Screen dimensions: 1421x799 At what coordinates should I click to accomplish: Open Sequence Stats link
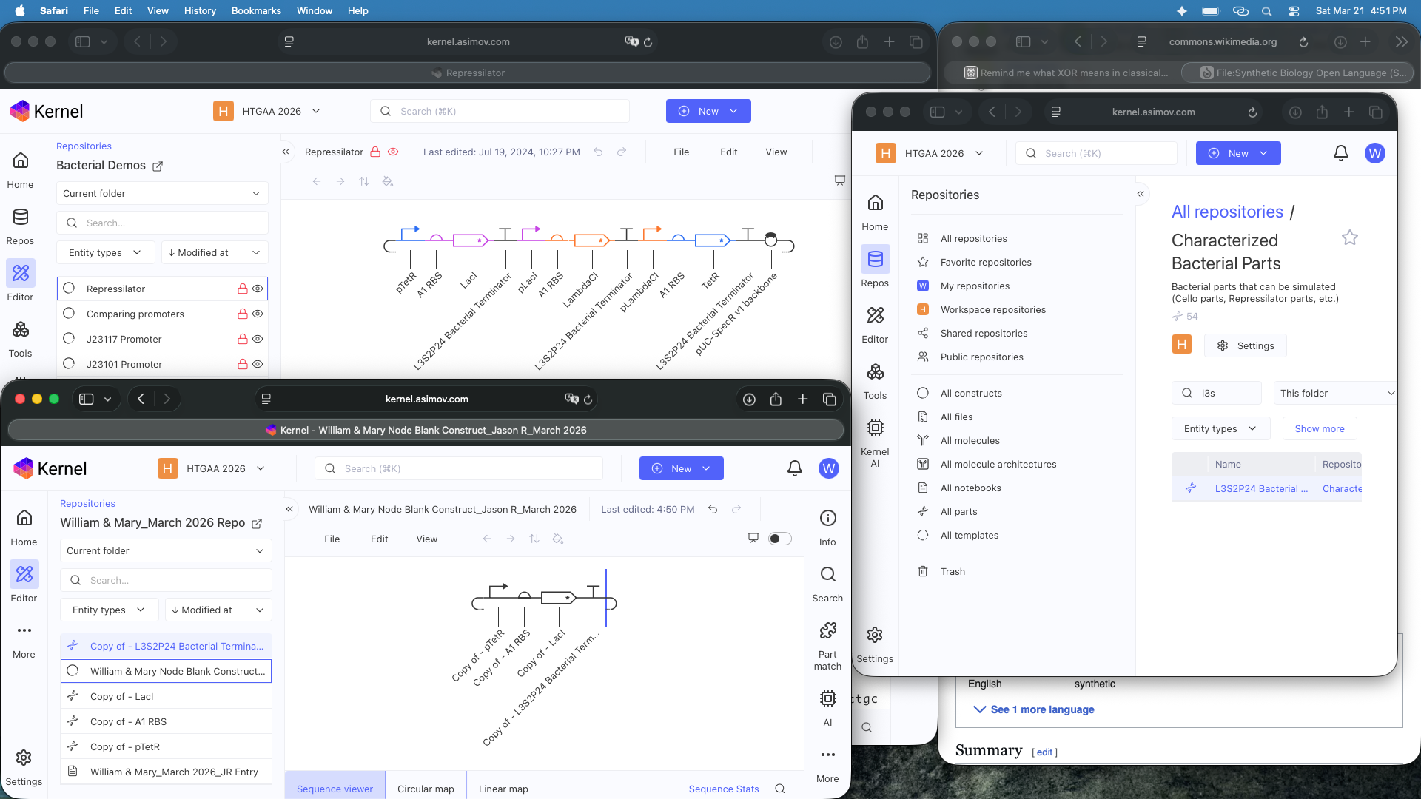pos(724,789)
